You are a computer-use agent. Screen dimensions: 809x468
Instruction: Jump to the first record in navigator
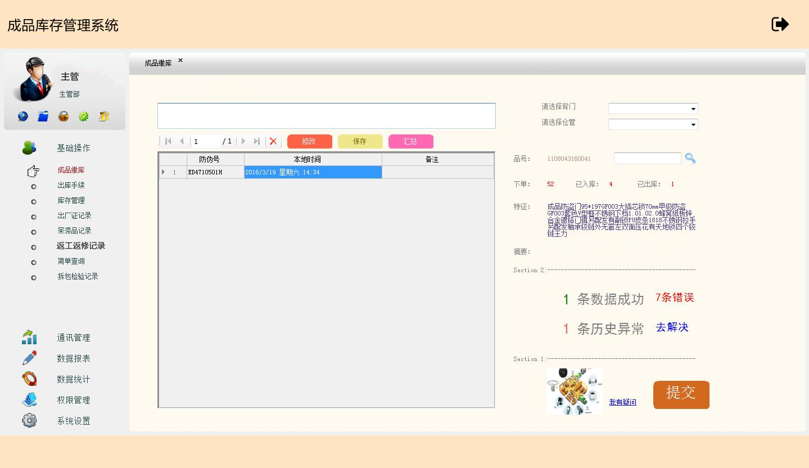[x=168, y=141]
